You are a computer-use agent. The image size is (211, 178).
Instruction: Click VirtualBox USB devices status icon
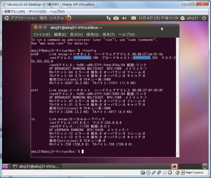pyautogui.click(x=154, y=173)
